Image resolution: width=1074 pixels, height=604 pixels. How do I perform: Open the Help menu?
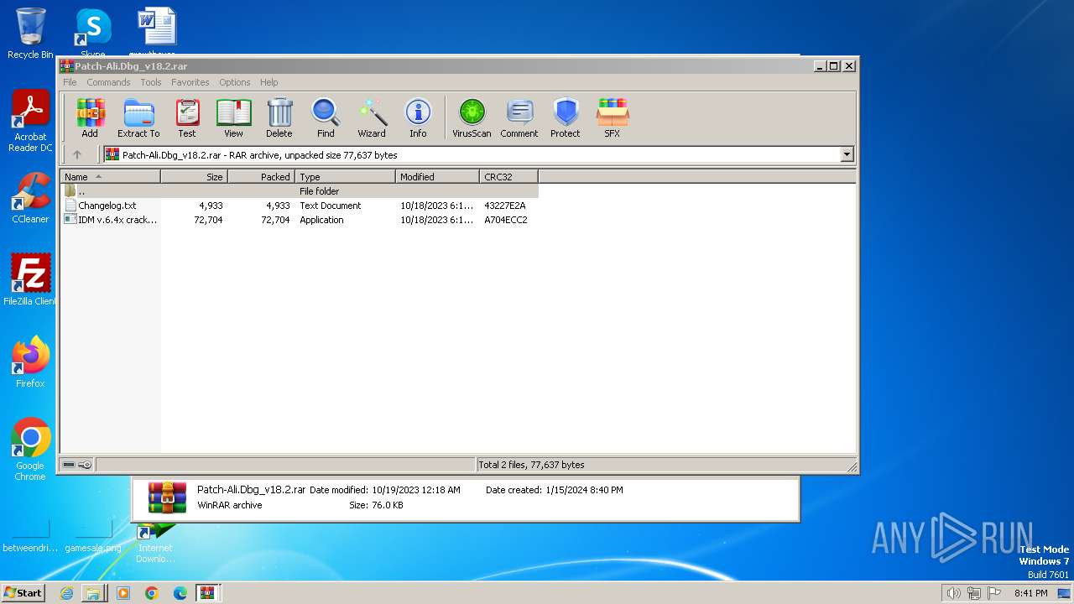pyautogui.click(x=269, y=82)
